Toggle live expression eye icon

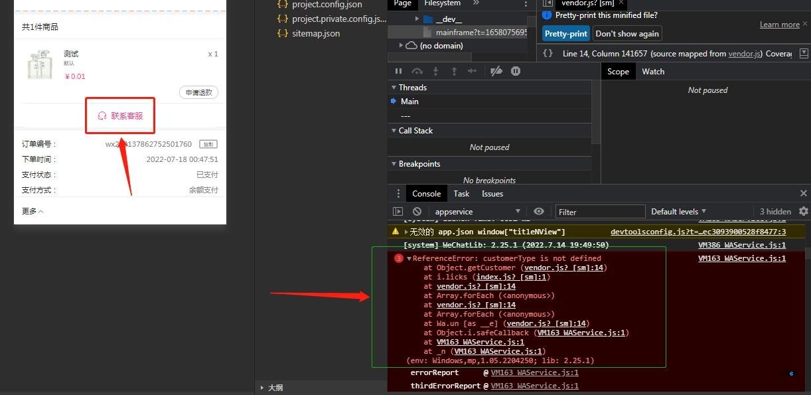(x=539, y=211)
